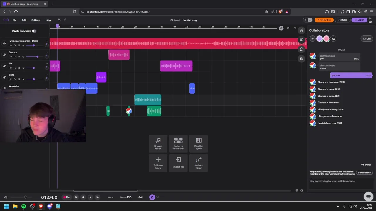This screenshot has height=211, width=376.
Task: Zoom out on the timeline
Action: (x=301, y=190)
